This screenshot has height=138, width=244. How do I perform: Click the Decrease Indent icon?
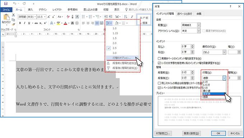click(106, 16)
